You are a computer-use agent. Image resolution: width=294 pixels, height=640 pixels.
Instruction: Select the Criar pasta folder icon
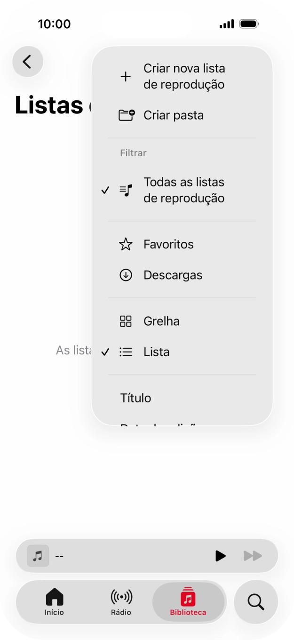125,114
